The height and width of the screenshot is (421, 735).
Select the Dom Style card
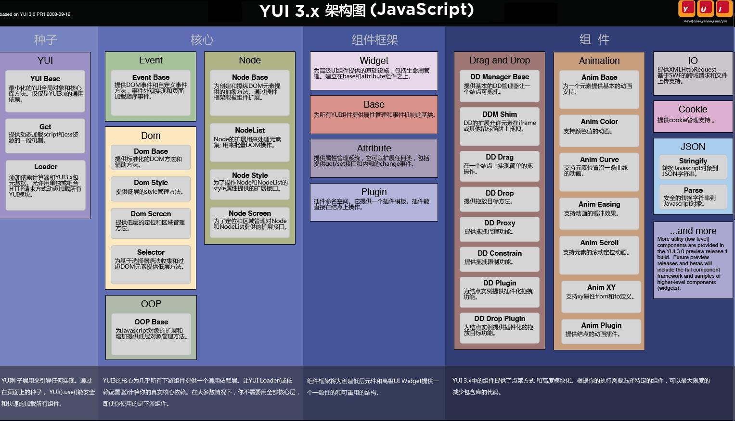[151, 188]
